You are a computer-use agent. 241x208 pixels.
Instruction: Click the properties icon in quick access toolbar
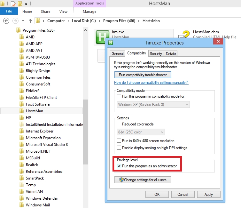[x=13, y=4]
